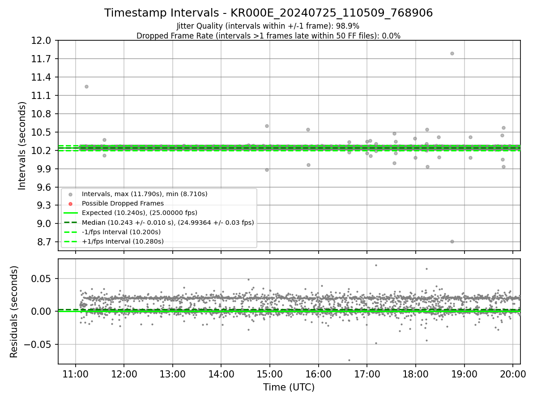Viewport: 537px width, 403px height.
Task: Click the Jitter Quality 98.9% subtitle text
Action: coord(268,26)
